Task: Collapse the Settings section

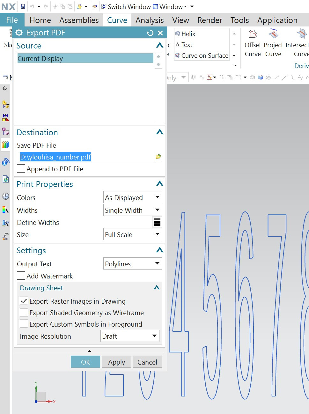Action: click(x=160, y=250)
